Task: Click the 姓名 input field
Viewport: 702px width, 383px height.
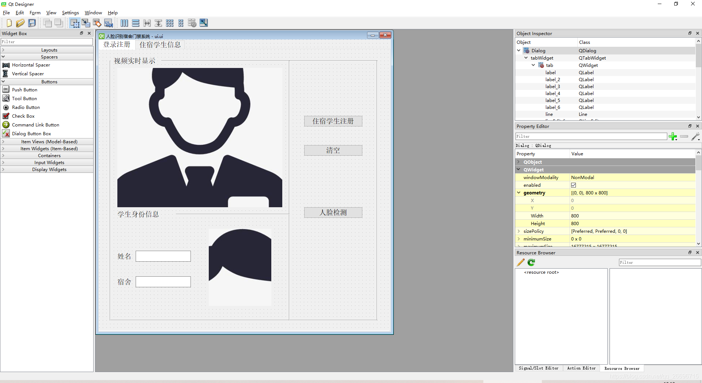Action: click(x=163, y=256)
